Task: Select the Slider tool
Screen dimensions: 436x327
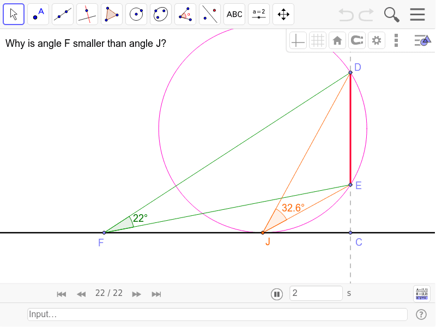Action: pos(258,14)
